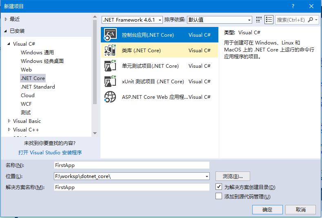The height and width of the screenshot is (218, 322).
Task: Select Cloud in the category tree
Action: [28, 96]
